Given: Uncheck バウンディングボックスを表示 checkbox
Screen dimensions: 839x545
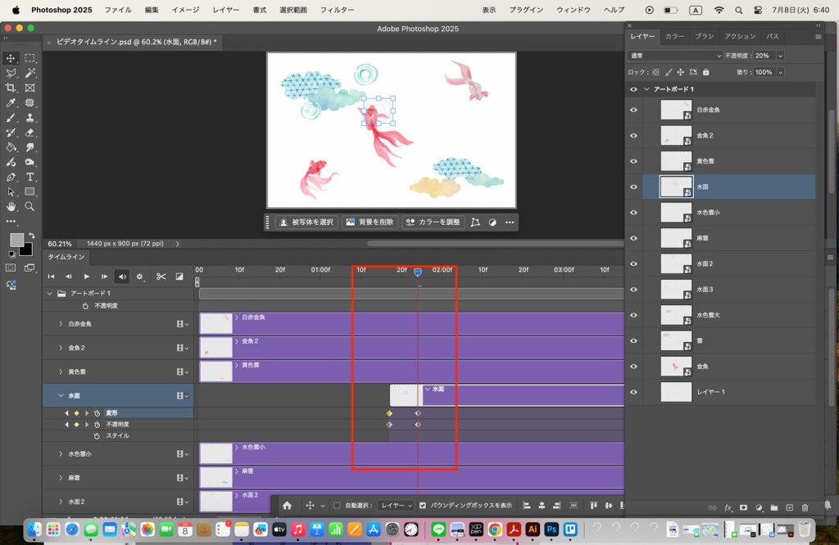Looking at the screenshot, I should (x=423, y=506).
